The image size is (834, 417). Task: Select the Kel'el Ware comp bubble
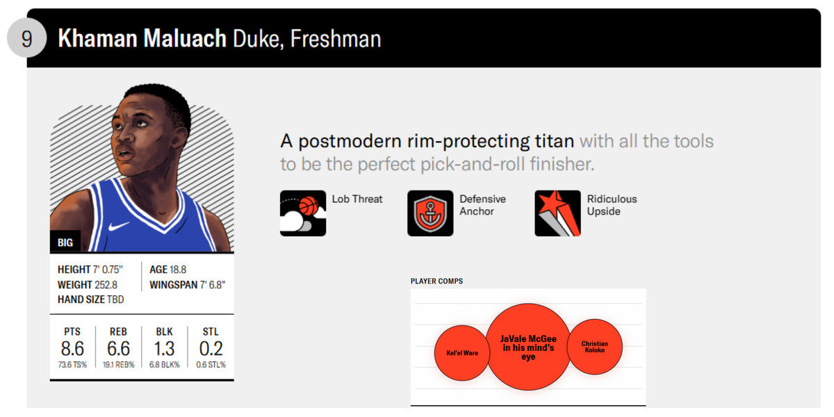[x=462, y=352]
